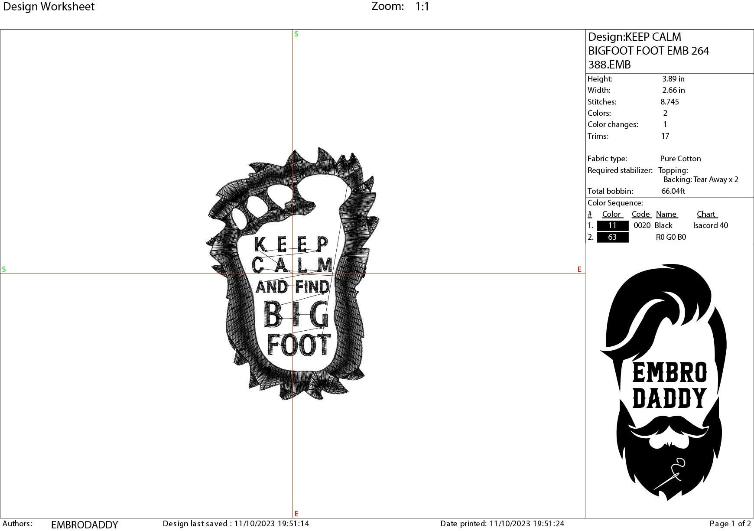Click the Color Sequence section header
Viewport: 754px width, 531px height.
614,202
